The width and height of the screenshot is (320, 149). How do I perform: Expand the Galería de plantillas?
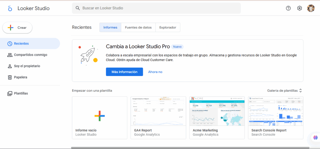(284, 91)
